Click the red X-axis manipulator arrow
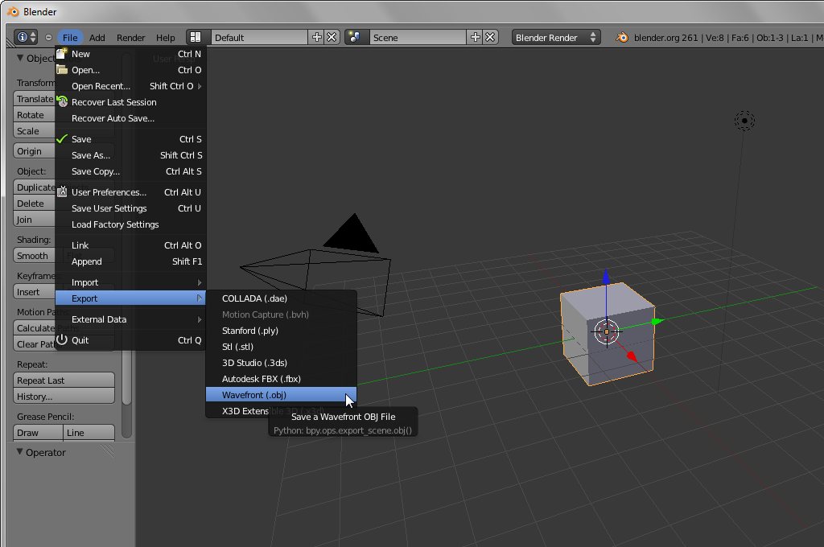824x547 pixels. tap(632, 356)
